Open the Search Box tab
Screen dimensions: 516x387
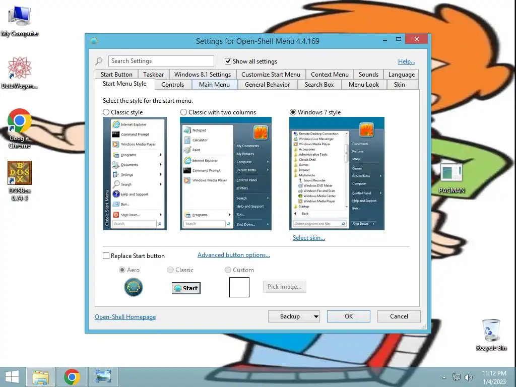319,85
